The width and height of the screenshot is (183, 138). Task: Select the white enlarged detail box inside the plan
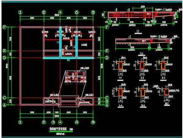pyautogui.click(x=75, y=76)
